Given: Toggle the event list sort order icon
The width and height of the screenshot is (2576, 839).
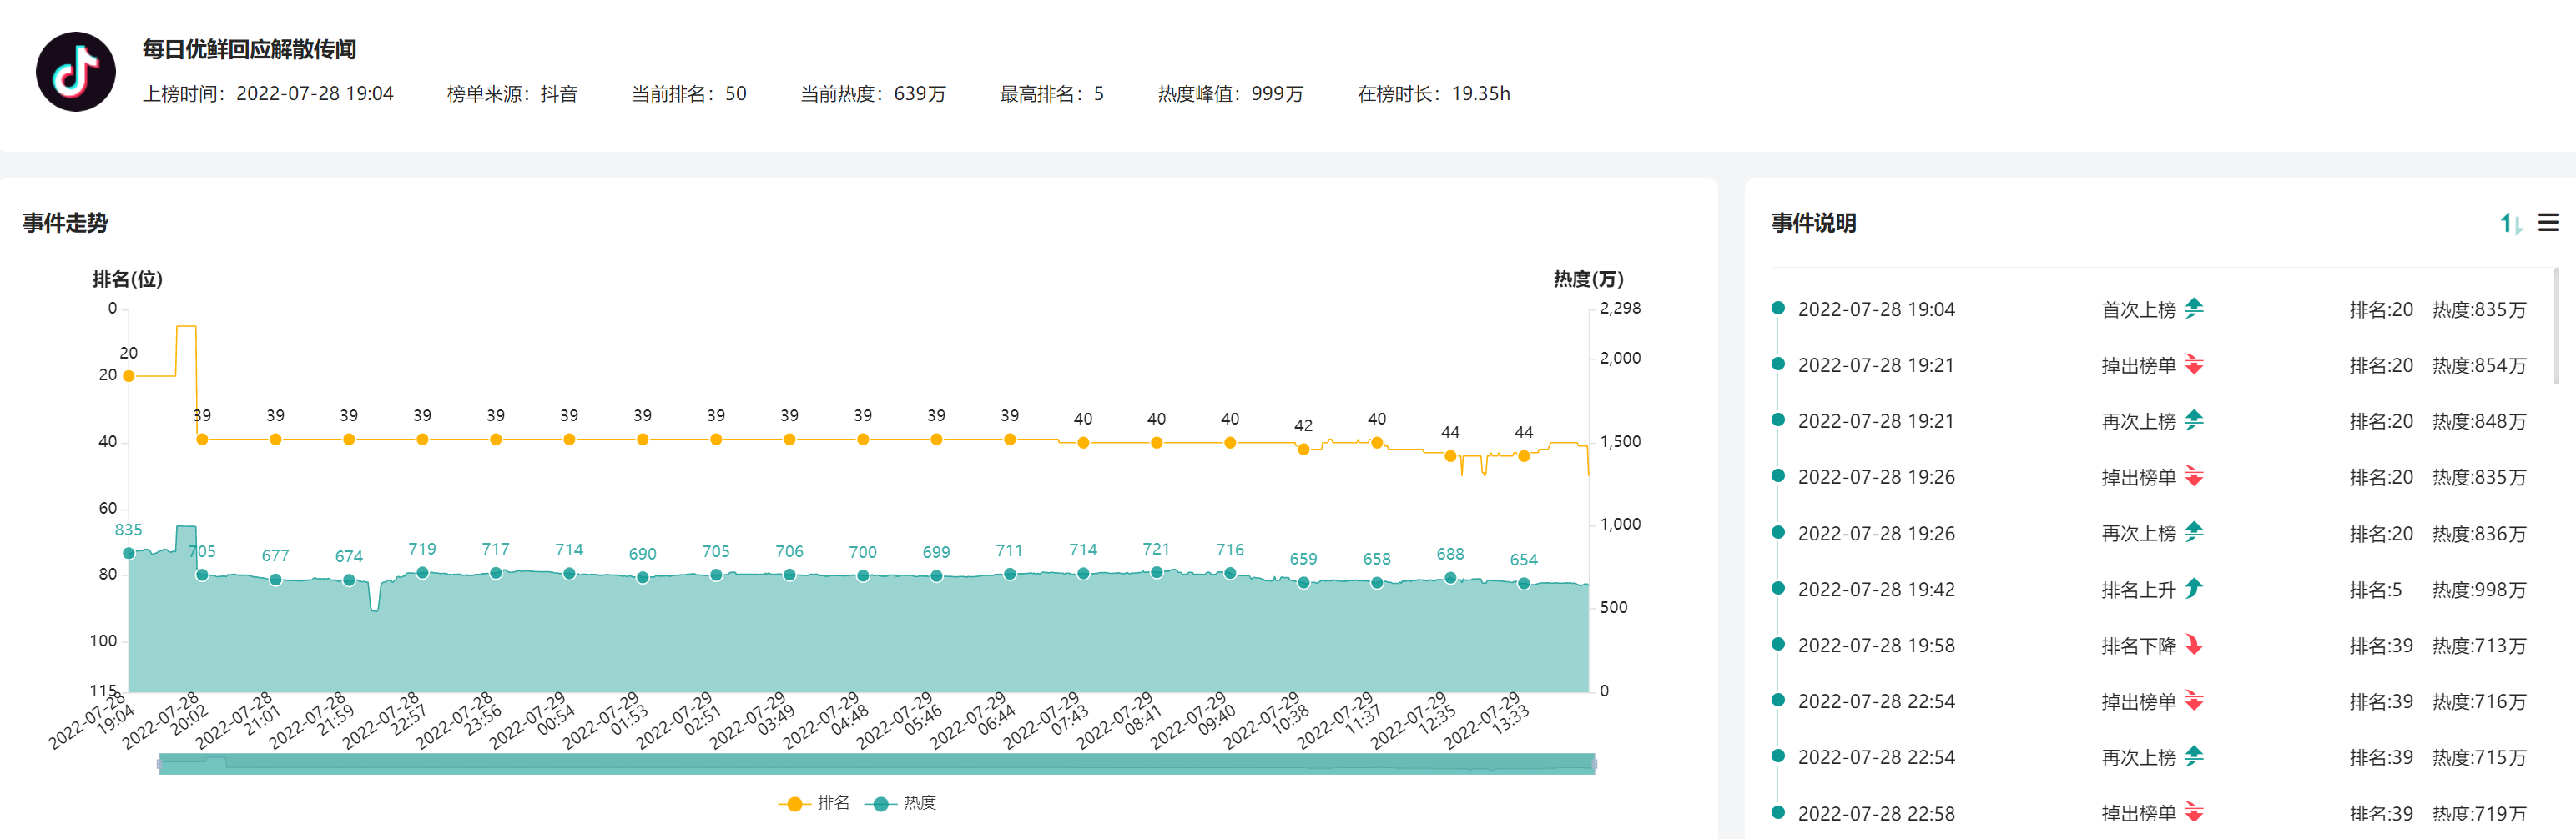Looking at the screenshot, I should tap(2510, 223).
